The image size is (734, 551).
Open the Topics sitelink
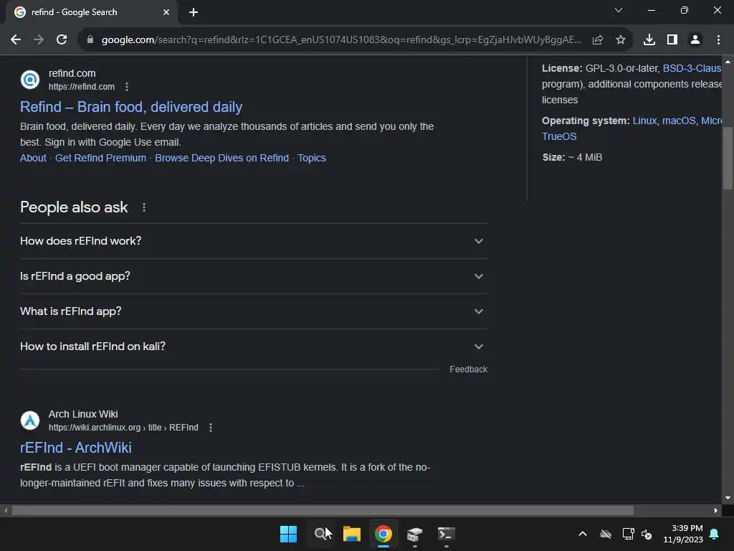pos(312,158)
